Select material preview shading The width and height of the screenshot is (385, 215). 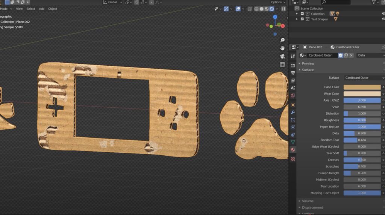267,9
